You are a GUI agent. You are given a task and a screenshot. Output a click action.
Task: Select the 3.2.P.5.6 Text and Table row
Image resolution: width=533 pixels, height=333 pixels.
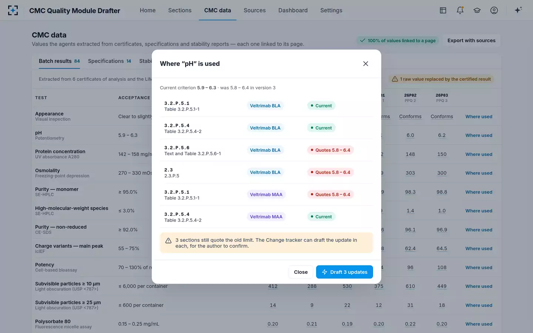click(x=266, y=150)
